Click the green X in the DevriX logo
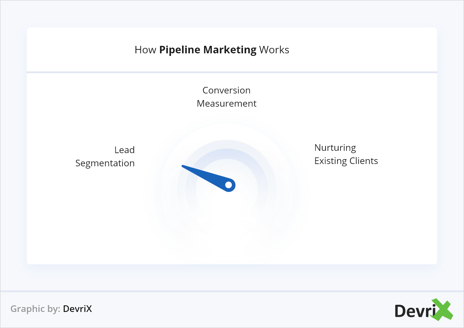The image size is (464, 328). coord(442,310)
